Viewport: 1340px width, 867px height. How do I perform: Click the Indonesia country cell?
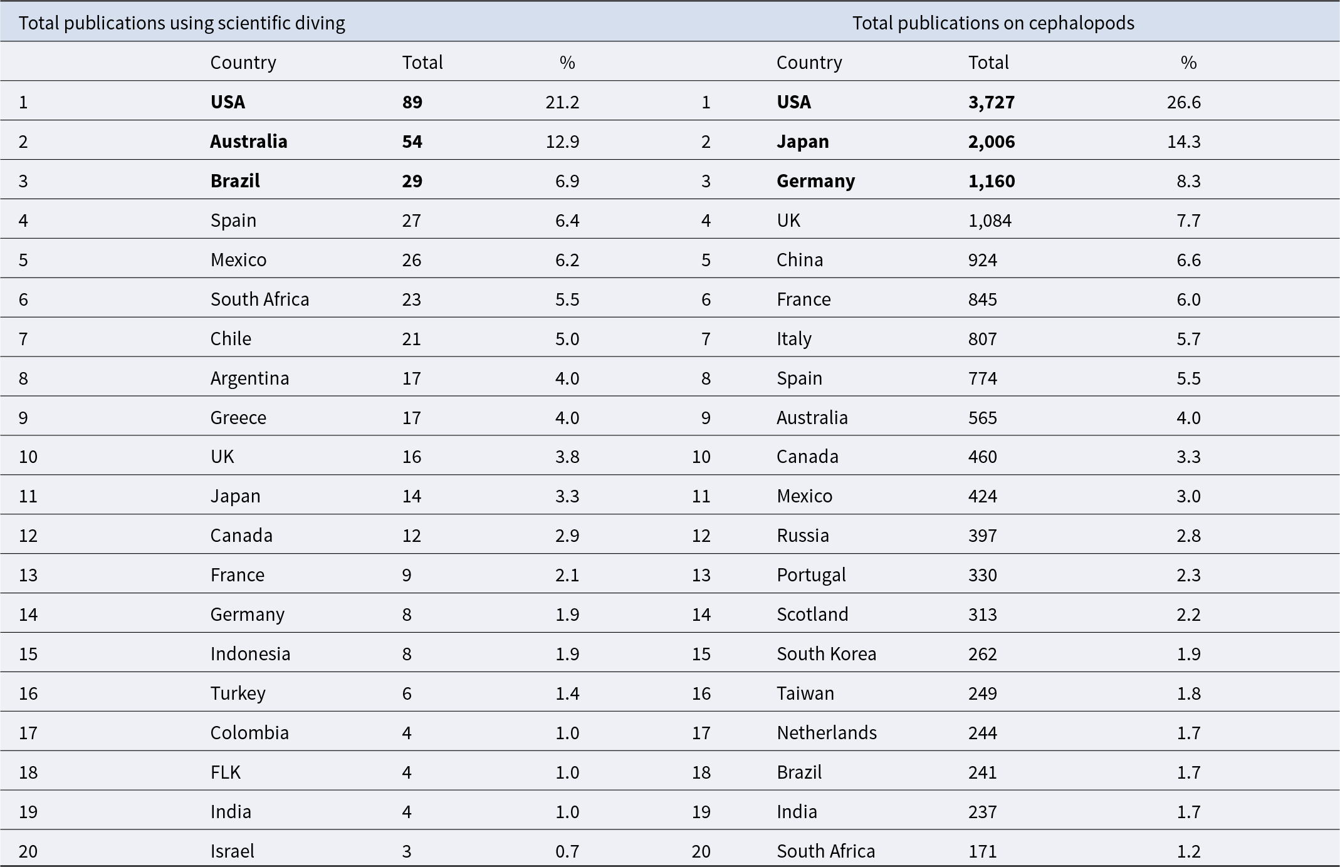(250, 654)
